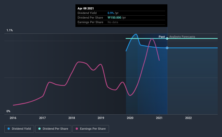Viewport: 222px width, 137px height.
Task: Click the Apr 08 2021 tooltip header
Action: click(x=86, y=8)
